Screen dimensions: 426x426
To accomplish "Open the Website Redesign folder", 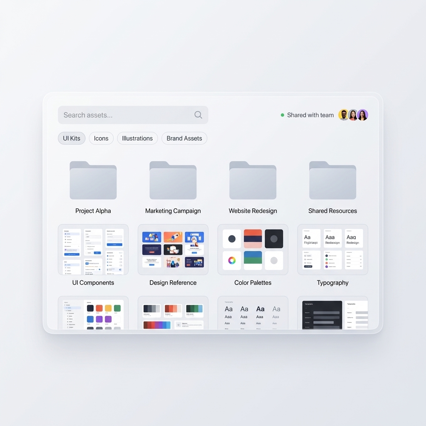I will [x=253, y=180].
